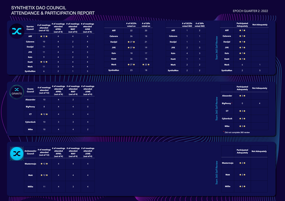
Task: Click Grants 'attended APRIL (out of 4)' header
Action: click(58, 90)
